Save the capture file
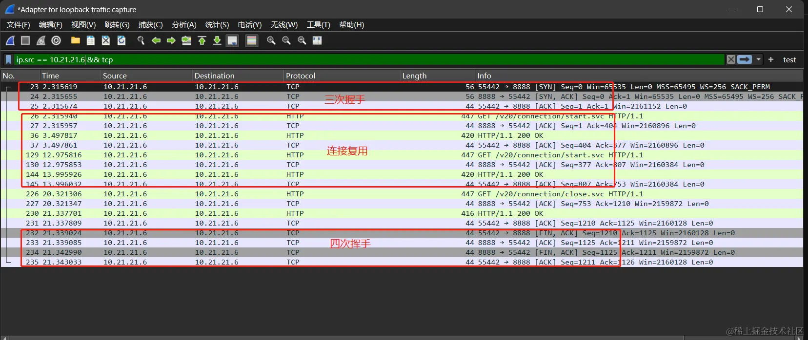Image resolution: width=808 pixels, height=340 pixels. point(91,40)
